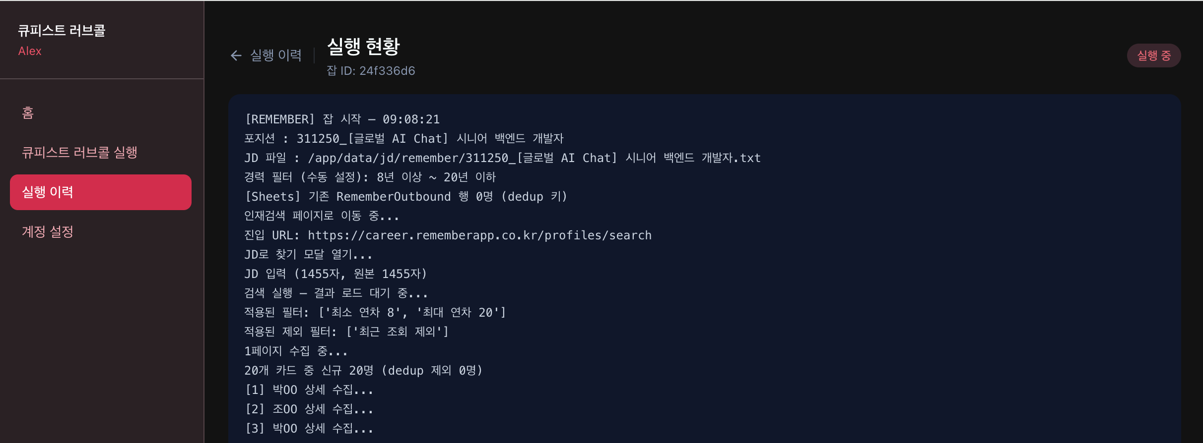Click the [3] 박OO 상세 수집 log entry
This screenshot has width=1203, height=443.
click(x=309, y=429)
